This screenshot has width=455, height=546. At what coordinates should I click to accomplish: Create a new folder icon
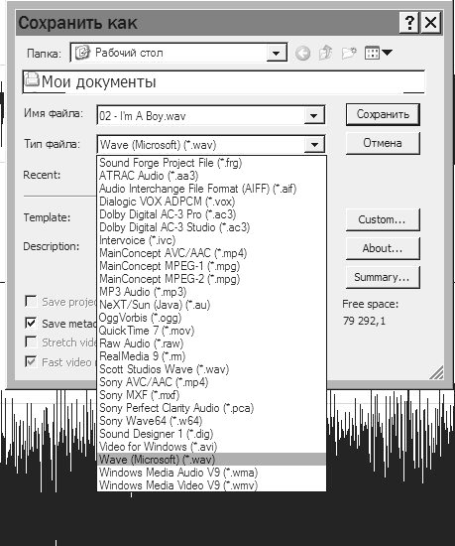click(x=349, y=53)
